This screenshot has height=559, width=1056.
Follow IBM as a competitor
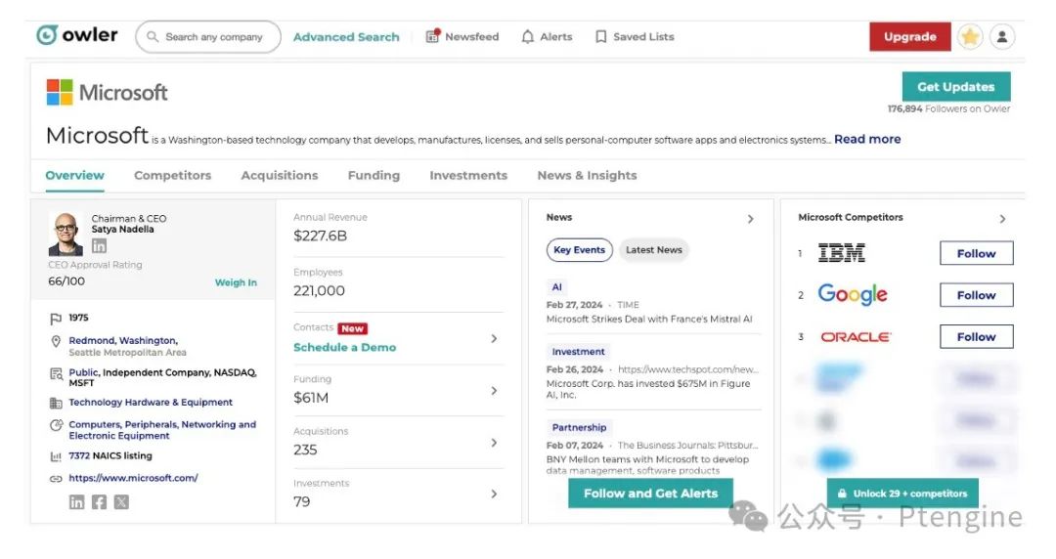point(976,254)
